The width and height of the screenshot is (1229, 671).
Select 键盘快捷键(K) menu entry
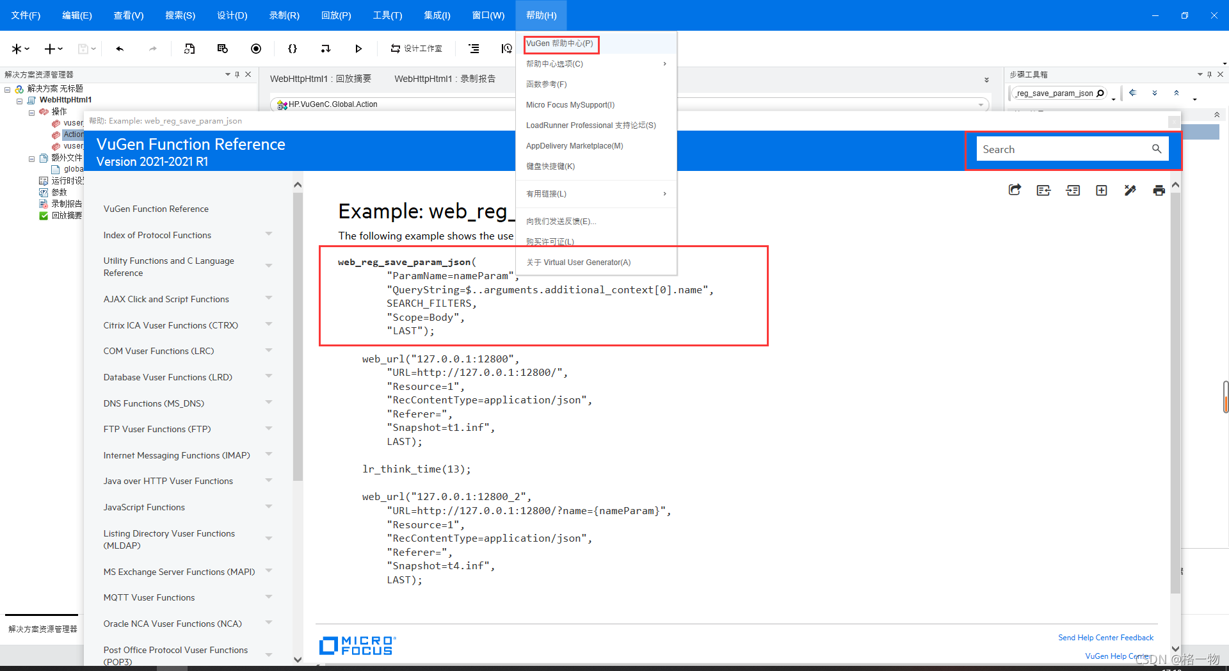click(596, 166)
